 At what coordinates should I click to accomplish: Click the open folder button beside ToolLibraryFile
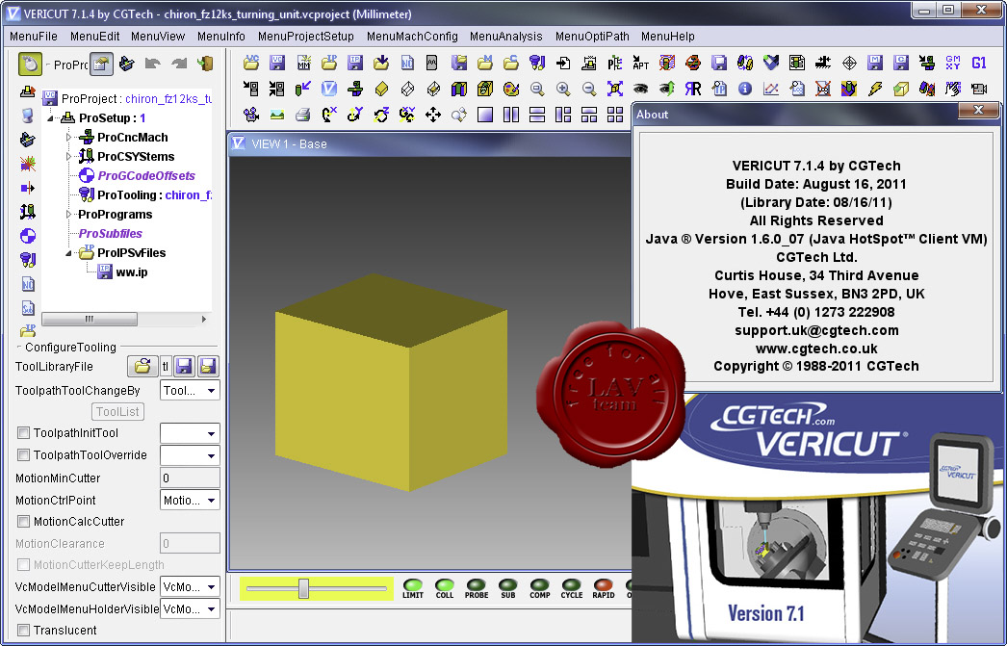[142, 367]
